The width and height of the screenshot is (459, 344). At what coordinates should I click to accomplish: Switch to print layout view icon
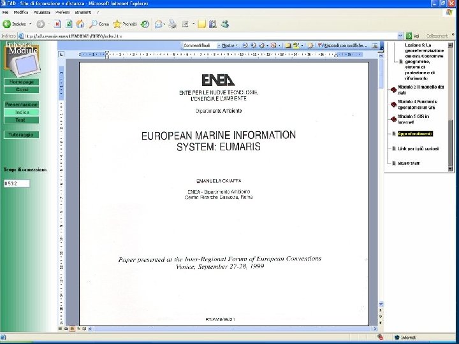pyautogui.click(x=72, y=329)
